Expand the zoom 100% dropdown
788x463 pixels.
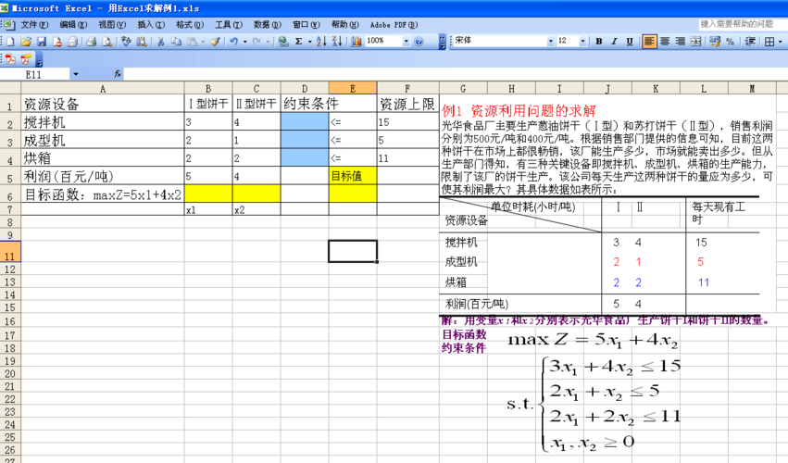point(407,42)
